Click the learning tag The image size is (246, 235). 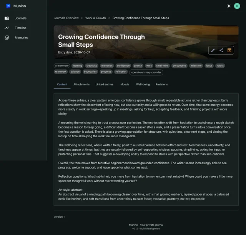[77, 66]
